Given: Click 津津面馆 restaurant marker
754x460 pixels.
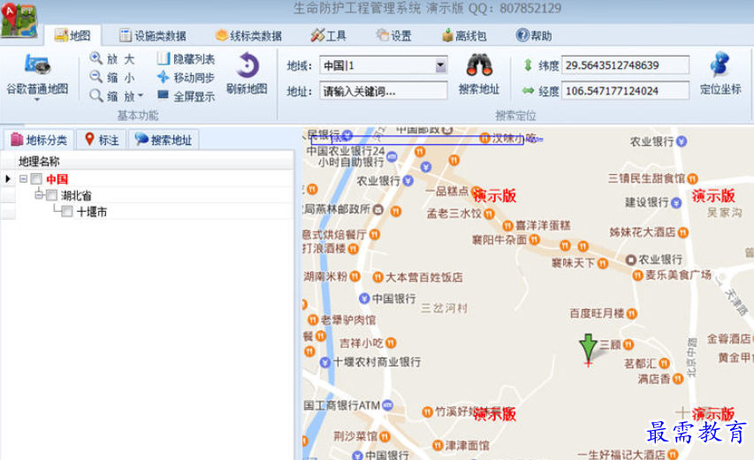Looking at the screenshot, I should [x=438, y=446].
